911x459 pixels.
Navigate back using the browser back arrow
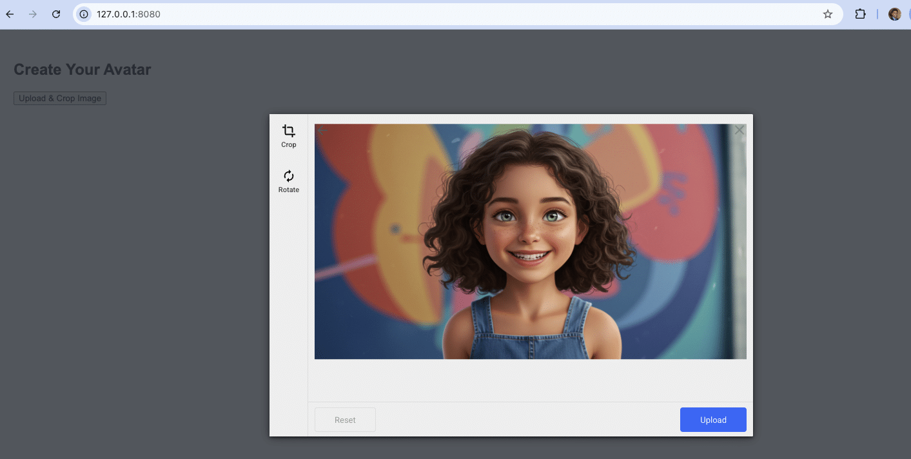[9, 14]
